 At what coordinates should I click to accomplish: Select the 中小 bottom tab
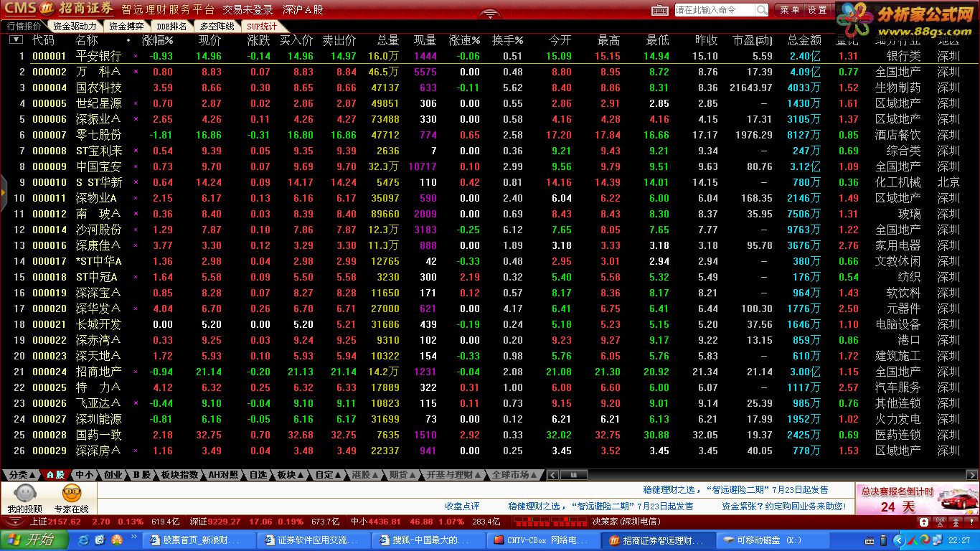84,475
